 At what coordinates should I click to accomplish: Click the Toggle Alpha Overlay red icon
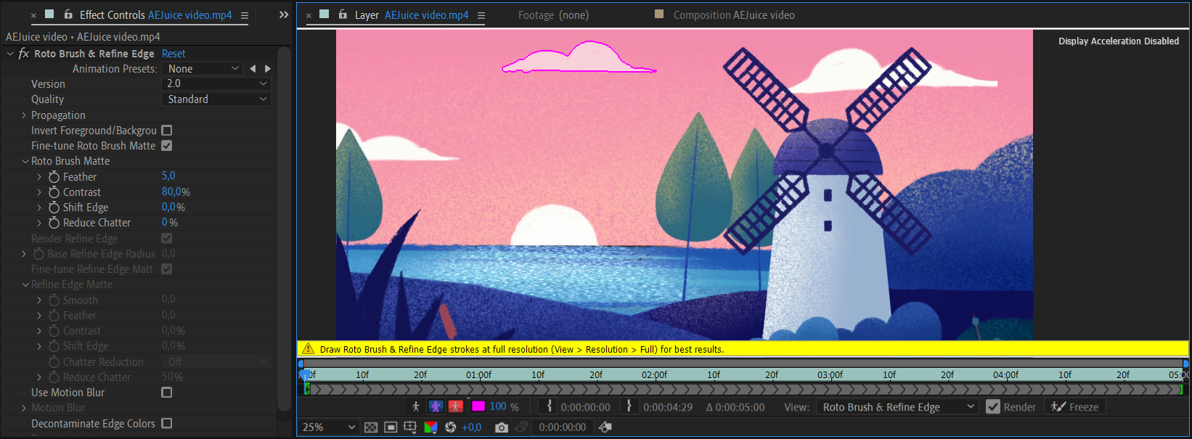click(x=456, y=407)
